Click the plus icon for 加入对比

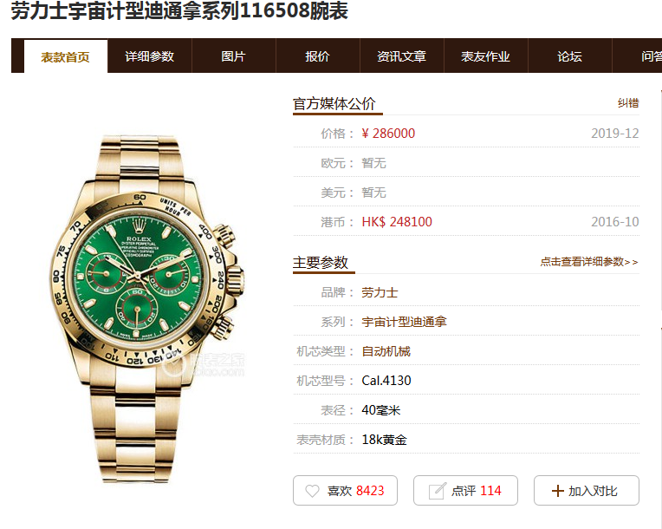tap(558, 491)
